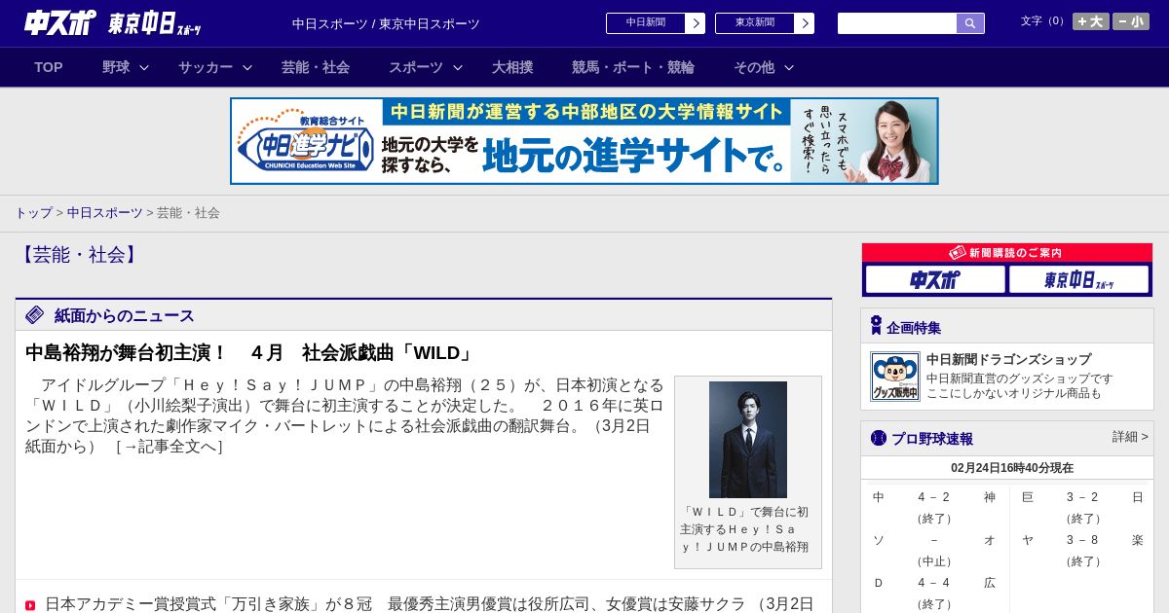This screenshot has width=1169, height=613.
Task: Open 日本アカデミー賞授賞式 万引き家族 news link
Action: click(x=429, y=604)
